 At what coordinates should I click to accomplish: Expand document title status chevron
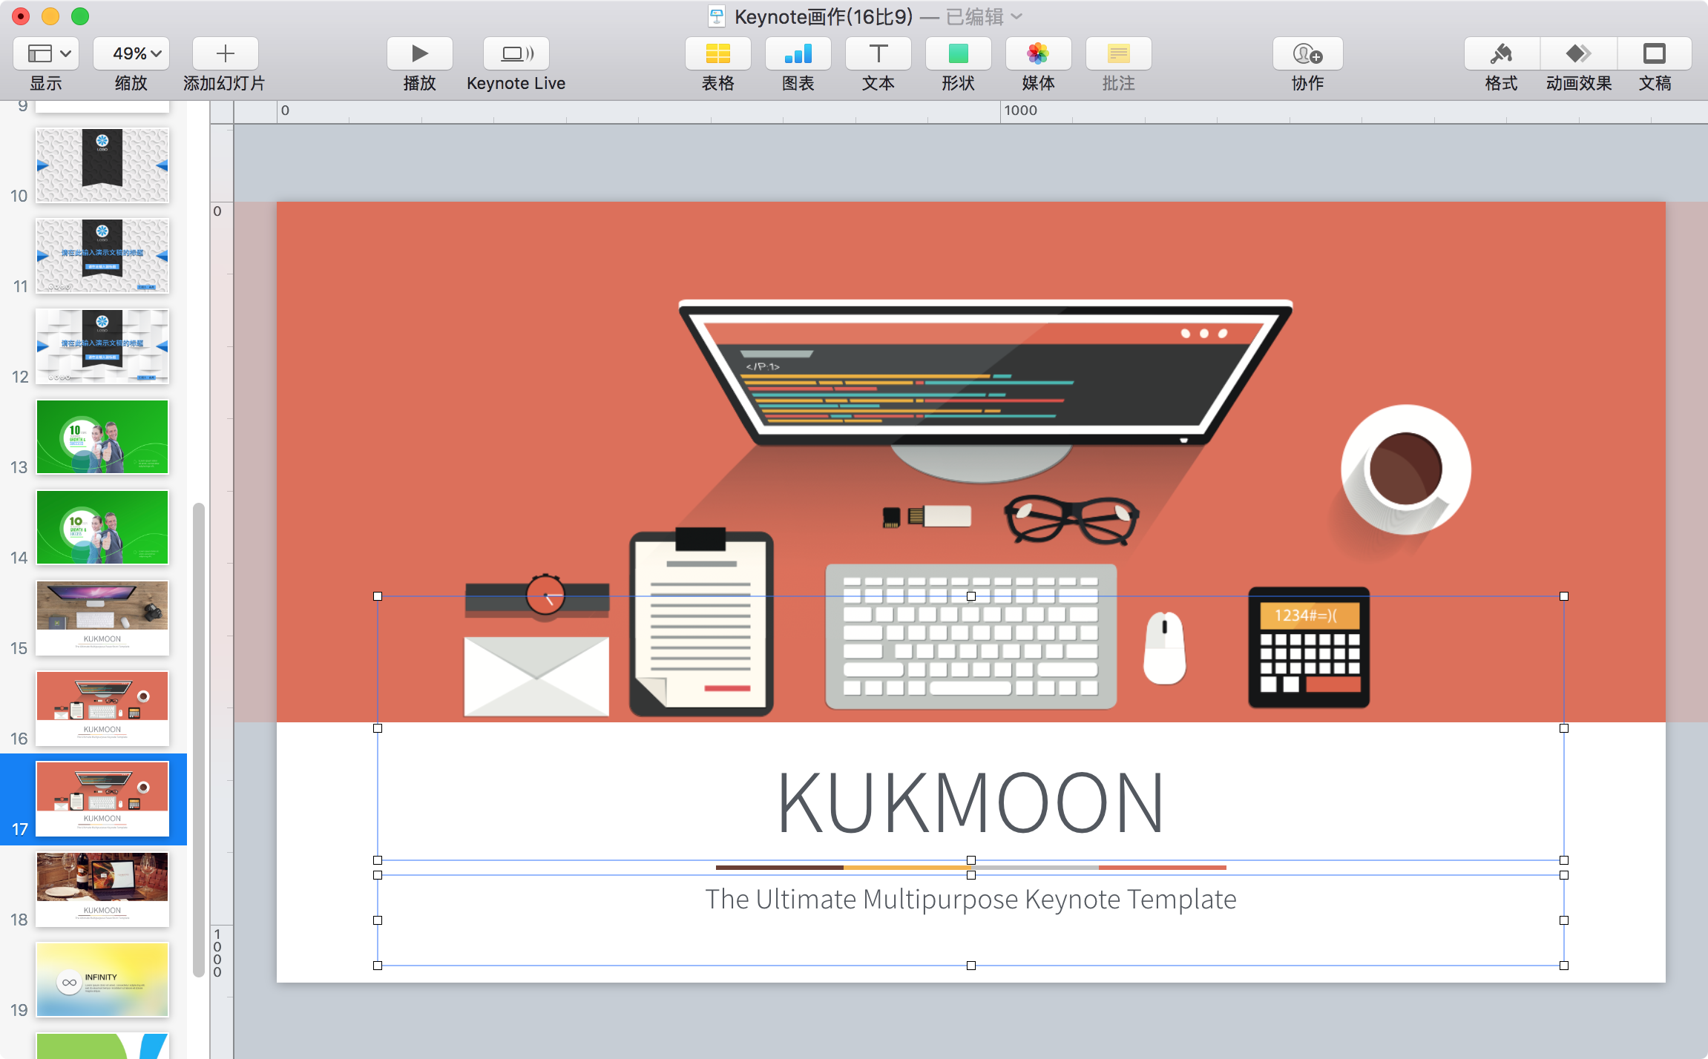(x=1017, y=16)
